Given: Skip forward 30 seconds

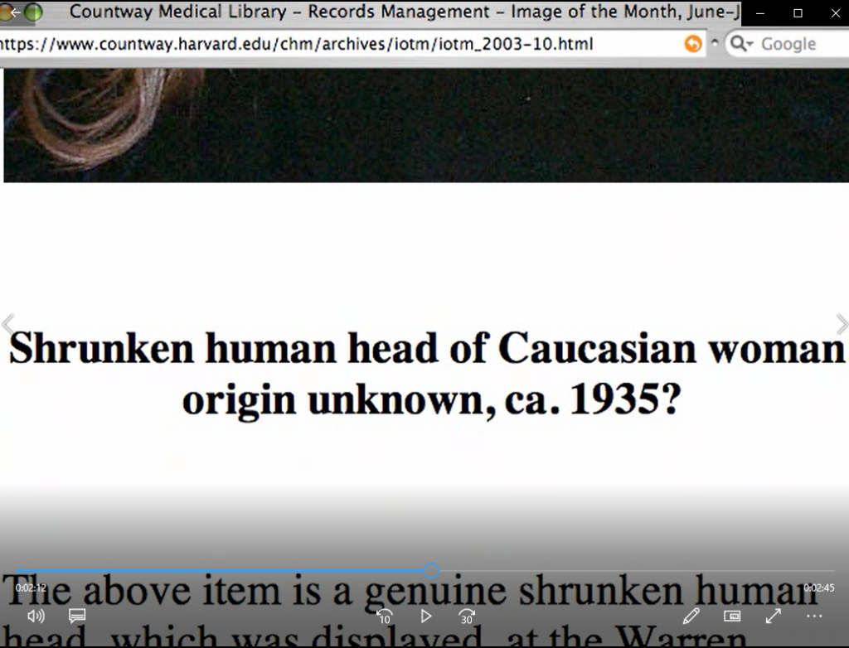Looking at the screenshot, I should tap(467, 616).
